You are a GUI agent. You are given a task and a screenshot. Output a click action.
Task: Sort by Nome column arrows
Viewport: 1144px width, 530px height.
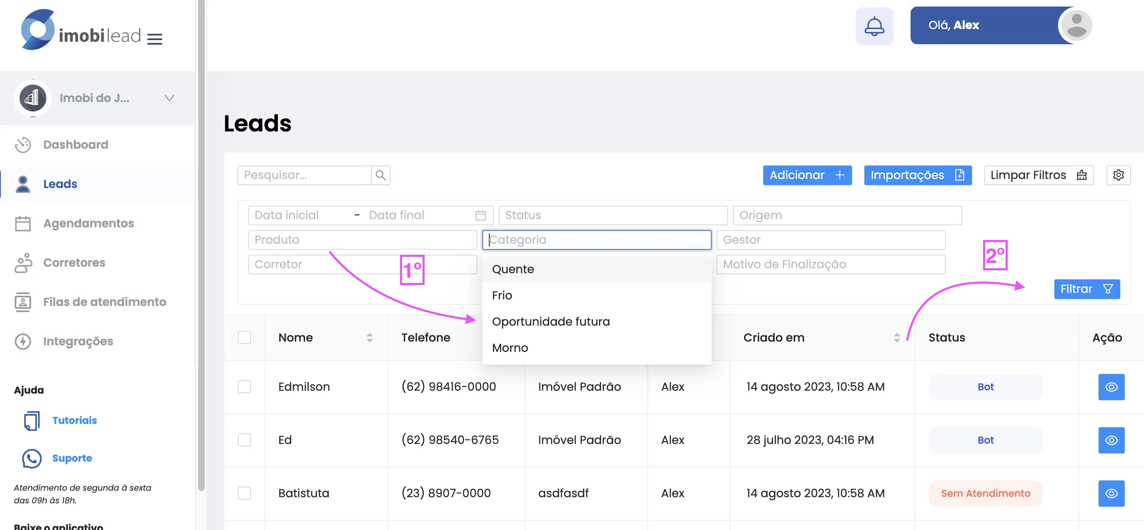(x=369, y=337)
